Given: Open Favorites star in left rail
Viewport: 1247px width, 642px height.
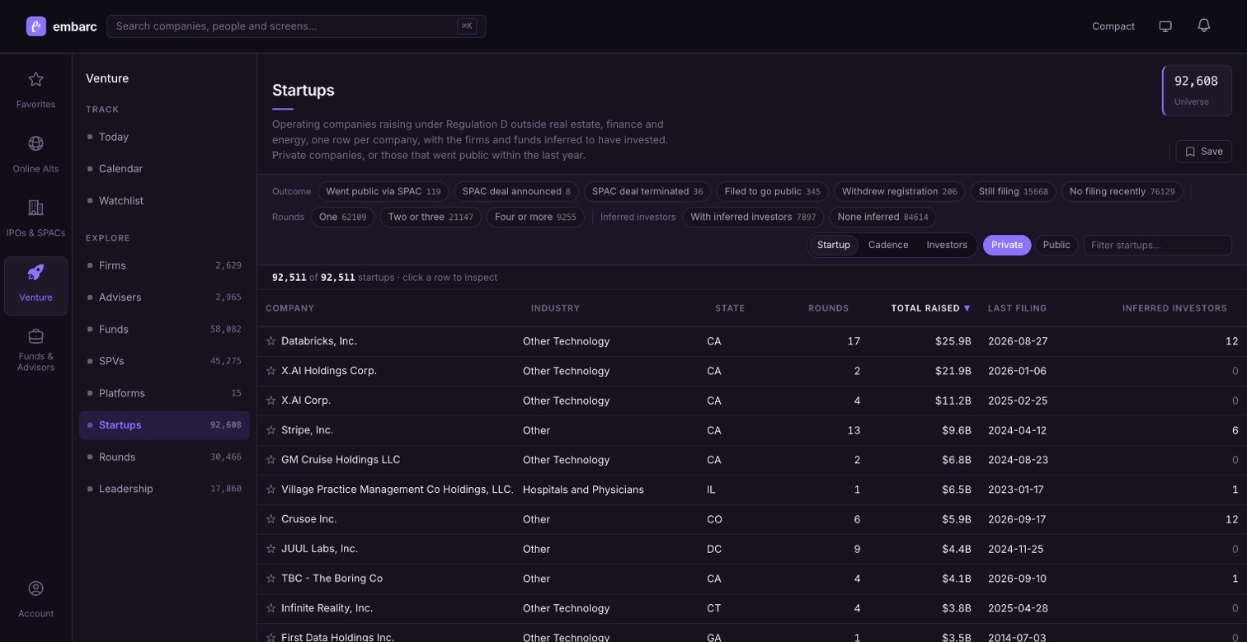Looking at the screenshot, I should (x=35, y=80).
